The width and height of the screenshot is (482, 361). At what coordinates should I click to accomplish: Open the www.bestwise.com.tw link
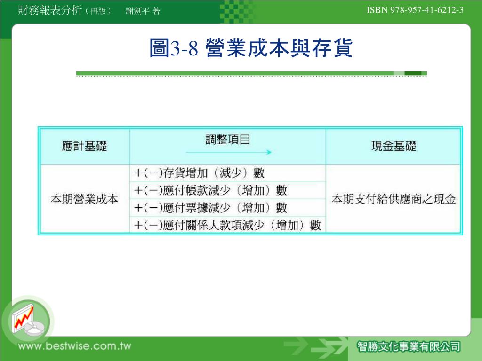pos(75,346)
